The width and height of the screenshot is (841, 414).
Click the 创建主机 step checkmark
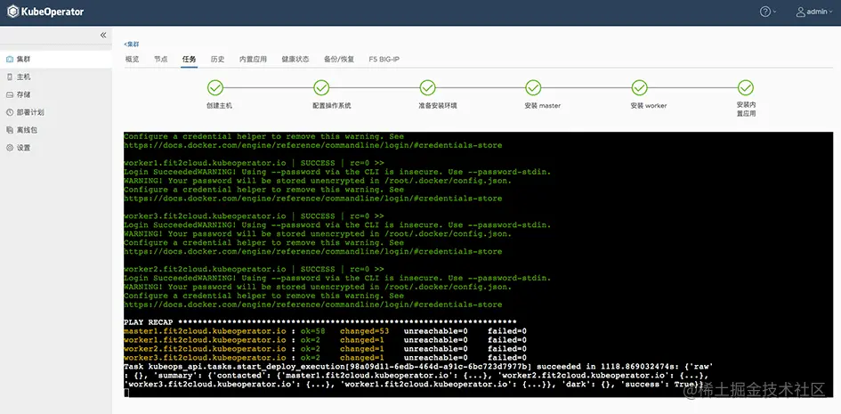pos(215,87)
